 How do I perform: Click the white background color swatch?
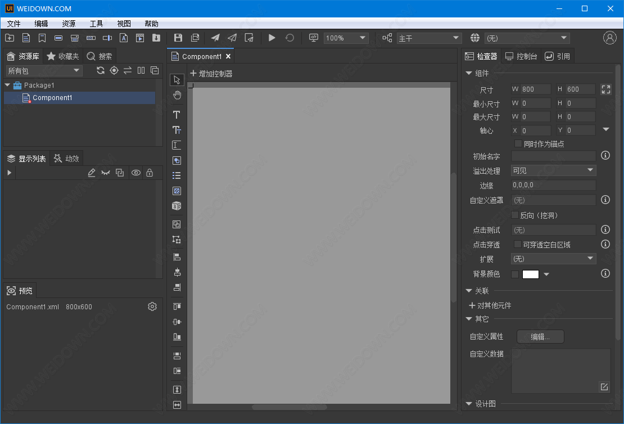coord(530,274)
